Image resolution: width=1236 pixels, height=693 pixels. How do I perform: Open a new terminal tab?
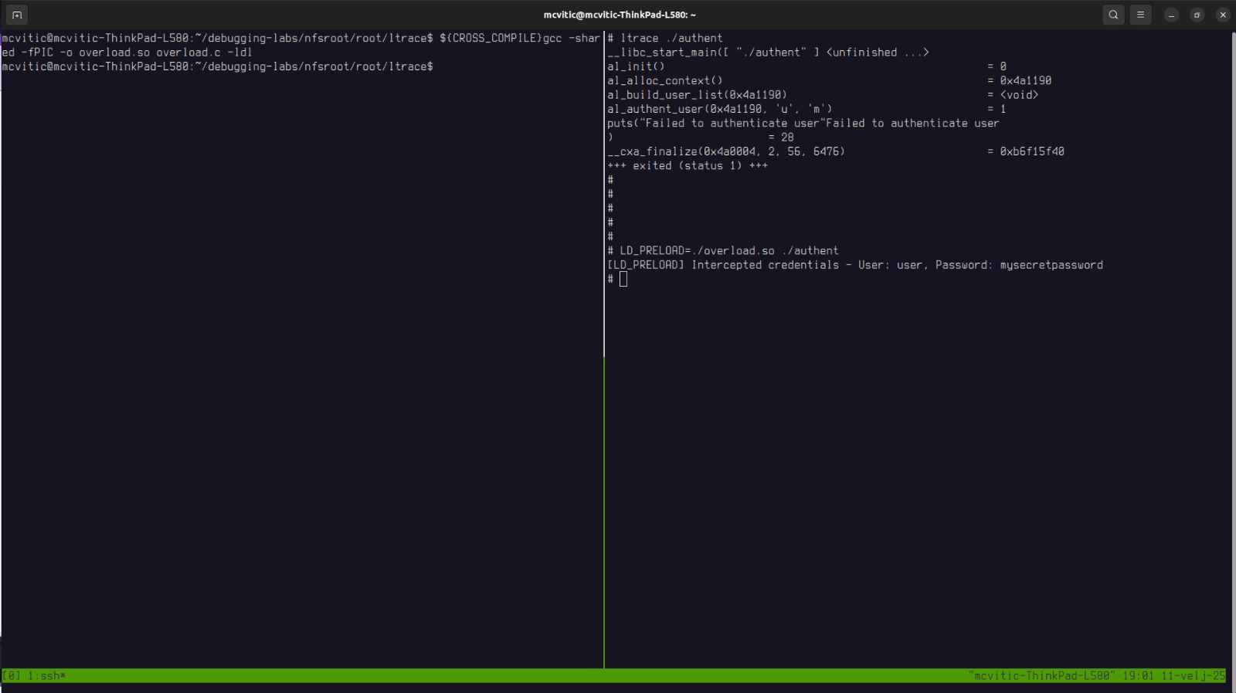pyautogui.click(x=17, y=15)
